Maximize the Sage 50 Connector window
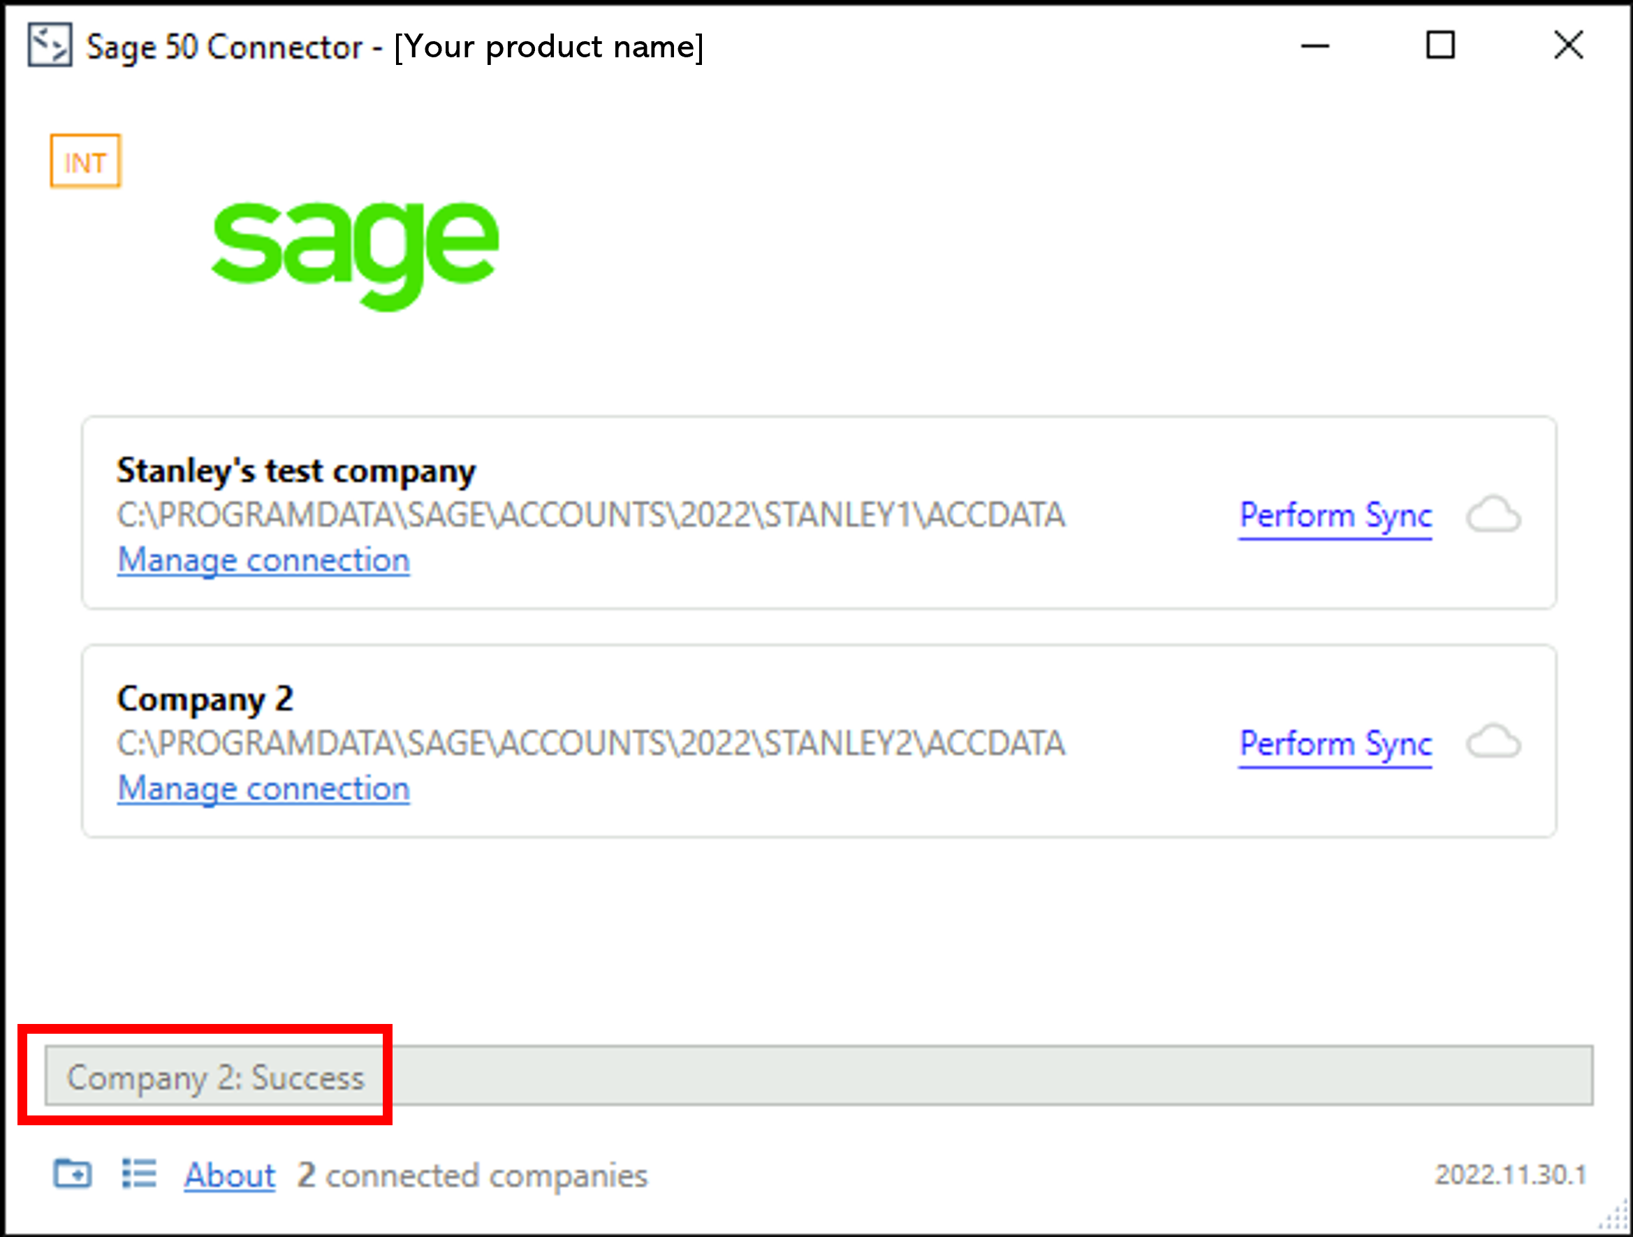Screen dimensions: 1633x1237 point(1440,46)
